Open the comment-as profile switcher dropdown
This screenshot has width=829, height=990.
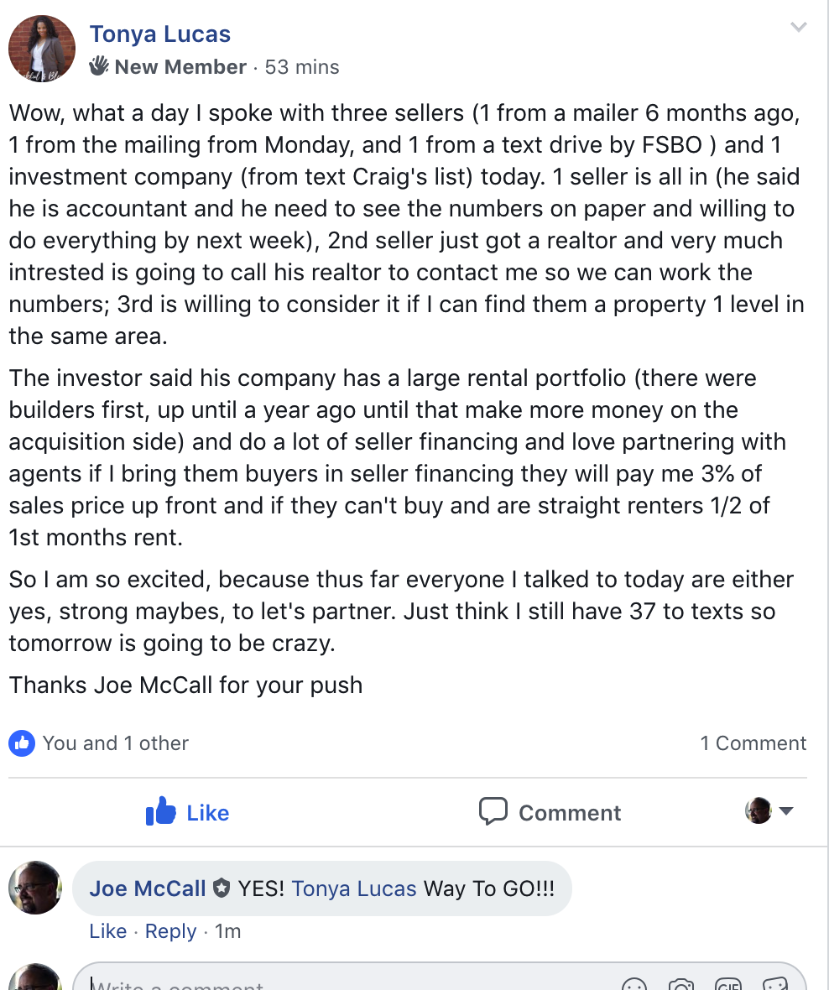tap(769, 811)
